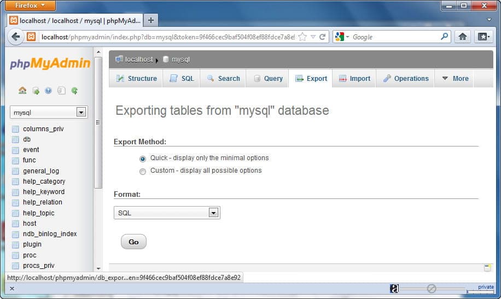Switch to the Structure tab
The width and height of the screenshot is (501, 299).
[136, 78]
